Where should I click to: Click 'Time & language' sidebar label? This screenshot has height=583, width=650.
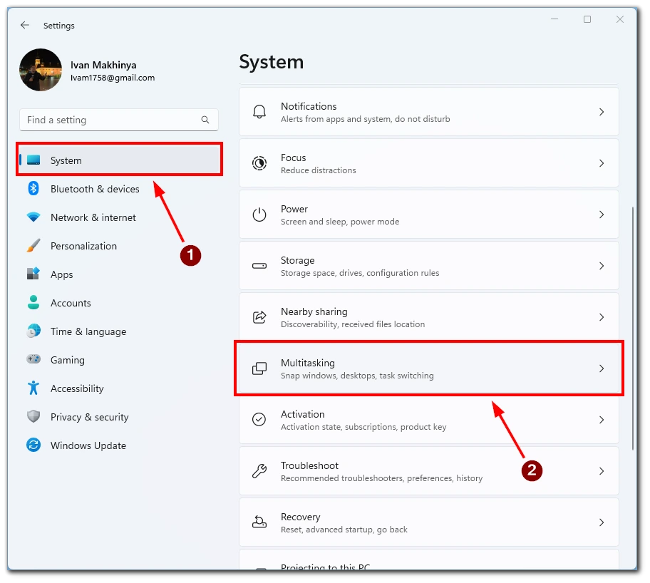click(x=88, y=331)
